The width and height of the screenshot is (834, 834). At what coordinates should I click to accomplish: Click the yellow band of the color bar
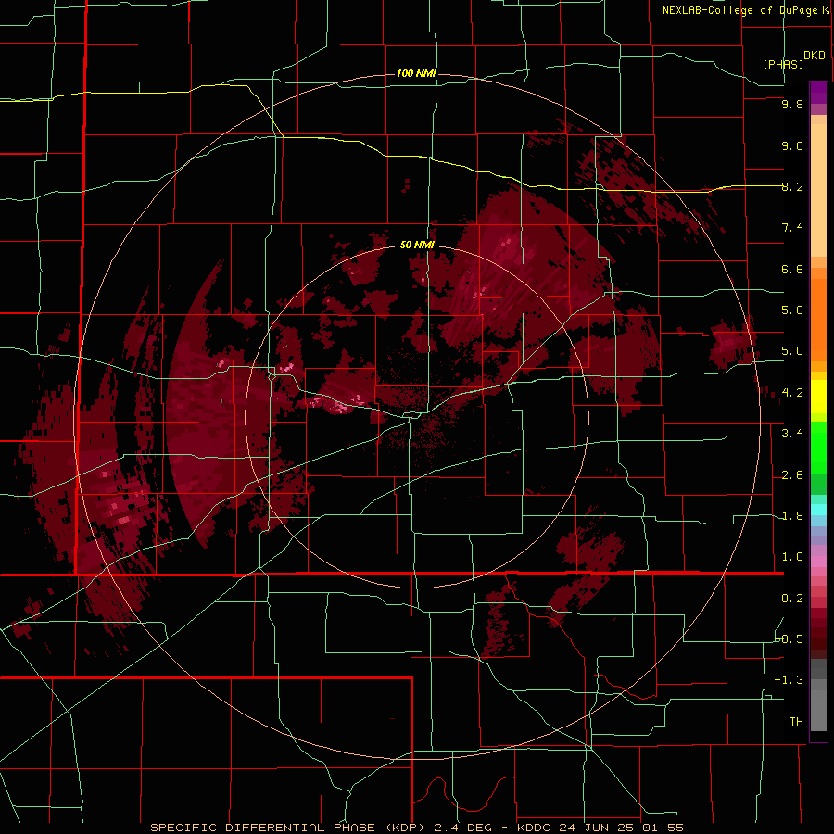pos(818,397)
